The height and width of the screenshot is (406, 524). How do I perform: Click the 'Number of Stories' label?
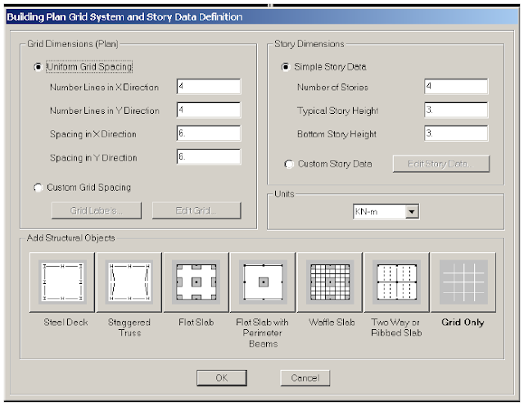pyautogui.click(x=332, y=88)
